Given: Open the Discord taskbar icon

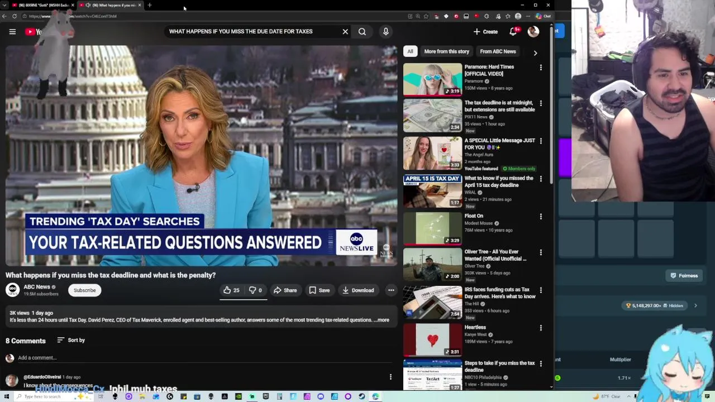Looking at the screenshot, I should click(321, 396).
